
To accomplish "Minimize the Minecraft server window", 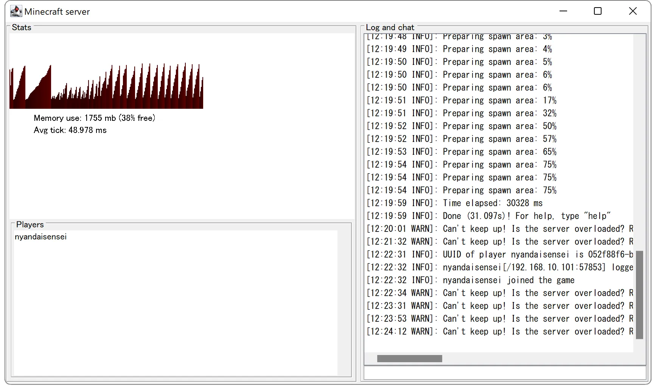I will (563, 11).
